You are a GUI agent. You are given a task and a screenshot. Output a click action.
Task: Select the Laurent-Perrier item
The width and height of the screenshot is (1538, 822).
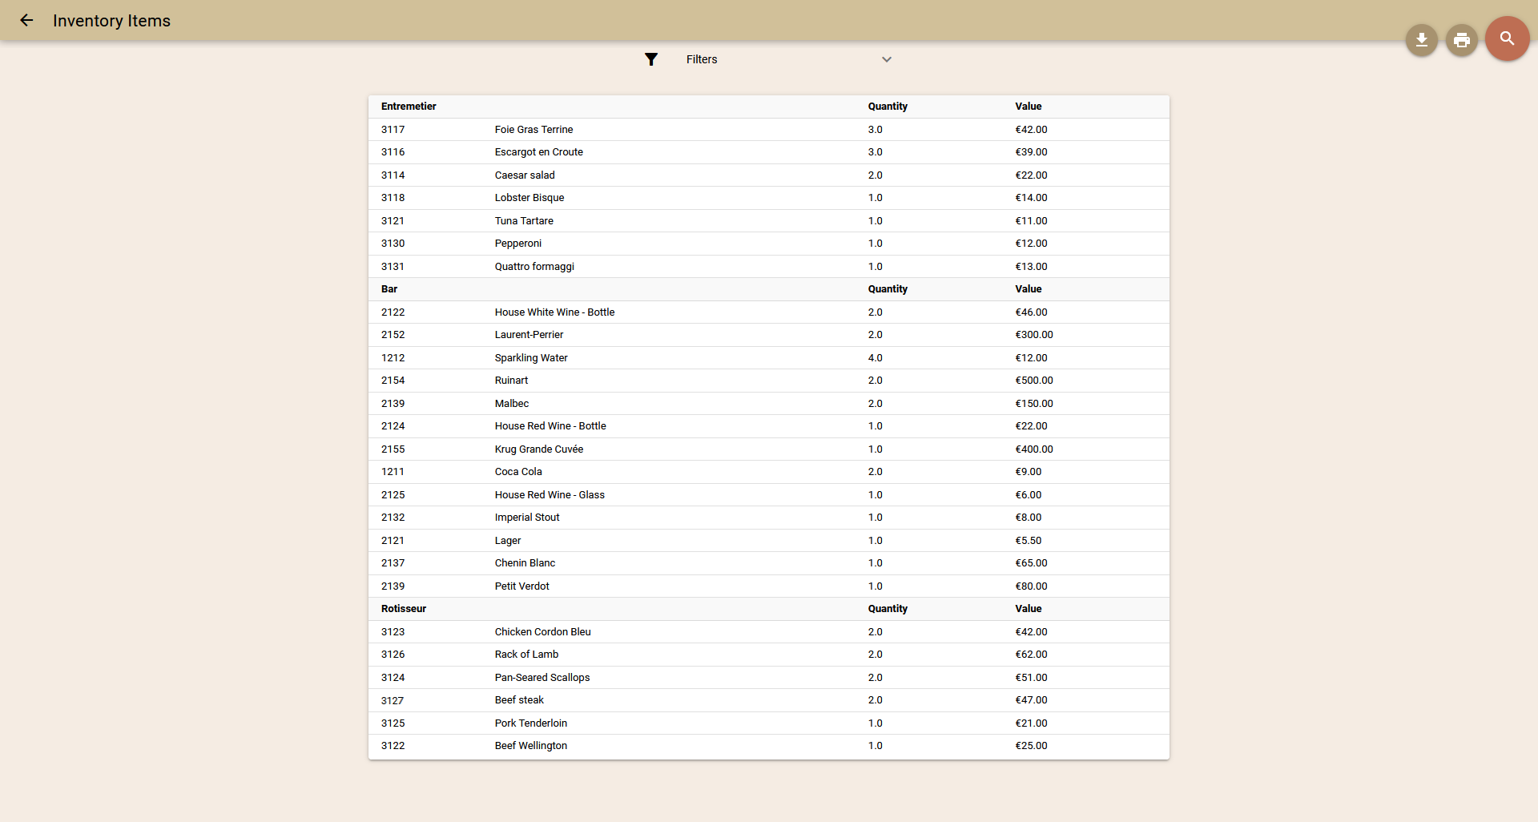coord(529,335)
